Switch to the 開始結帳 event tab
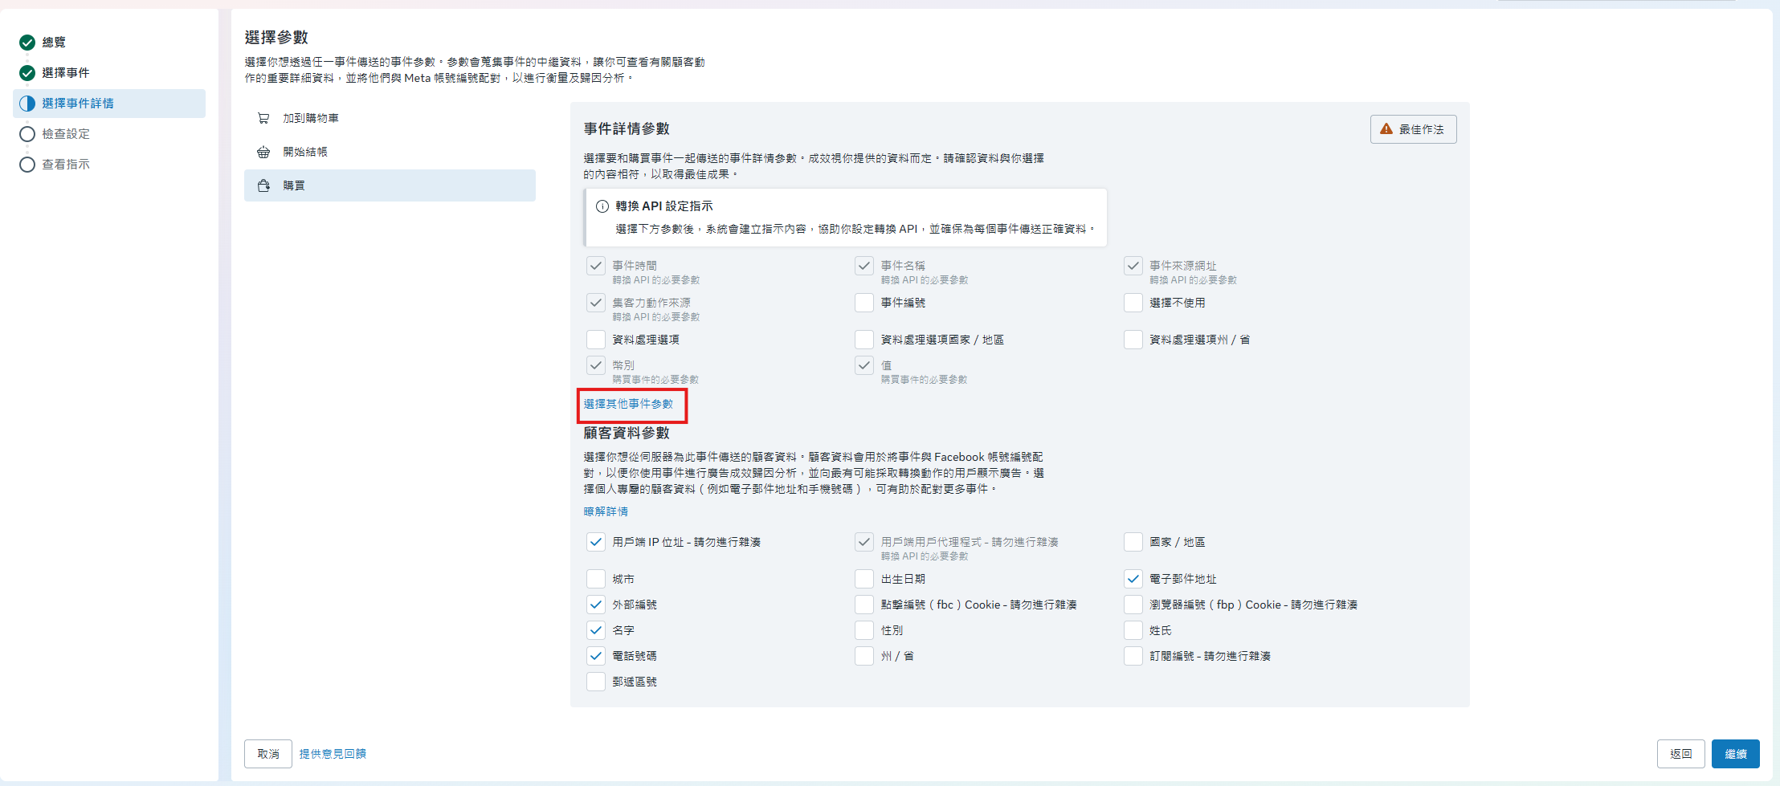The width and height of the screenshot is (1780, 786). coord(305,152)
